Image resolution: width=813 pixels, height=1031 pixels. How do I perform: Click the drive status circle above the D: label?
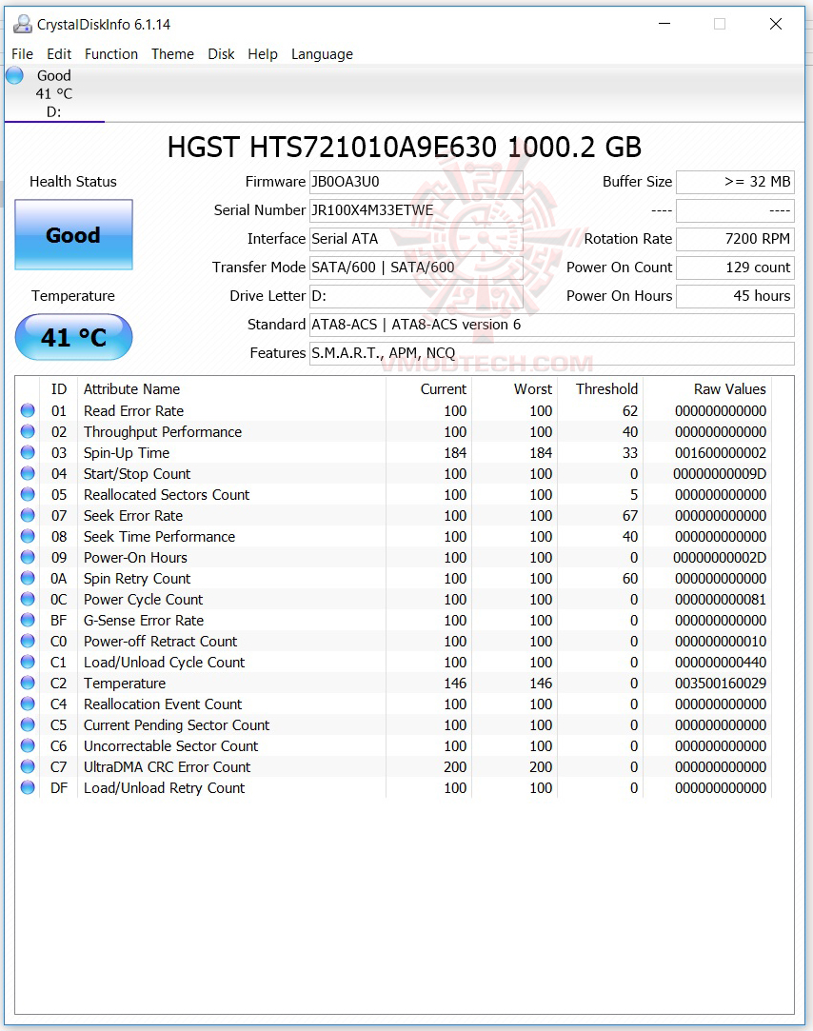pos(13,75)
